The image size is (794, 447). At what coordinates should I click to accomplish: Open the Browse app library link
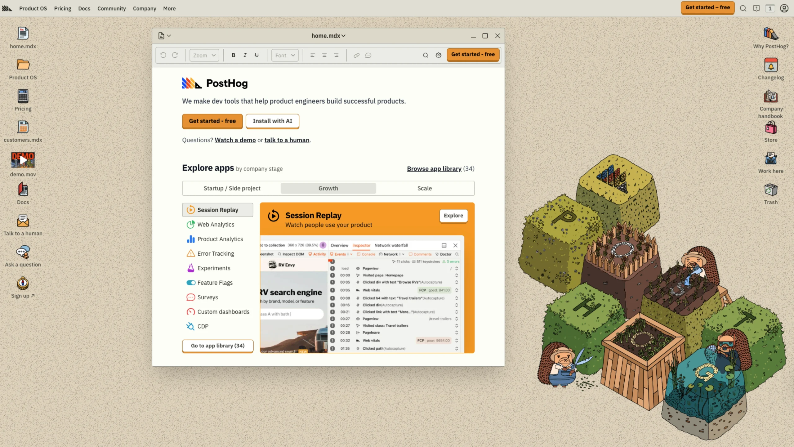[434, 168]
